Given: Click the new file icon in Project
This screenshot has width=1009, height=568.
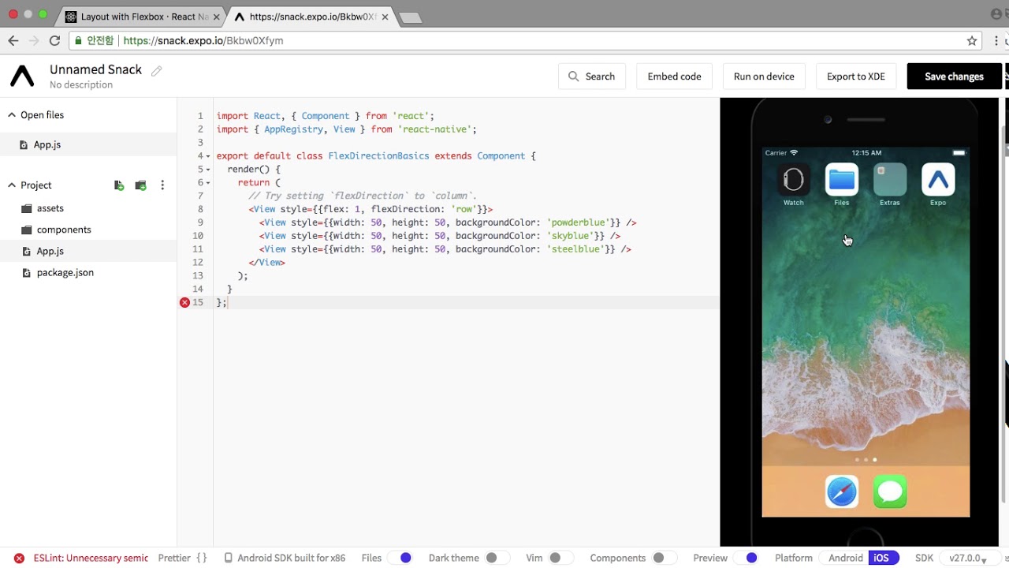Looking at the screenshot, I should pos(119,185).
